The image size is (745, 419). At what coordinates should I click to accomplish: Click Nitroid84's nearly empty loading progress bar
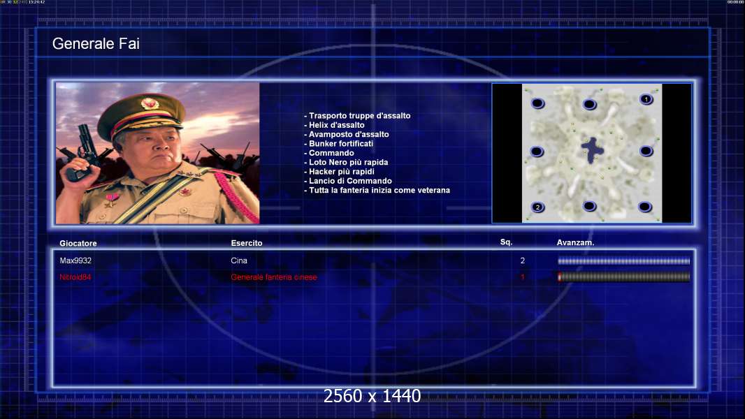coord(624,277)
